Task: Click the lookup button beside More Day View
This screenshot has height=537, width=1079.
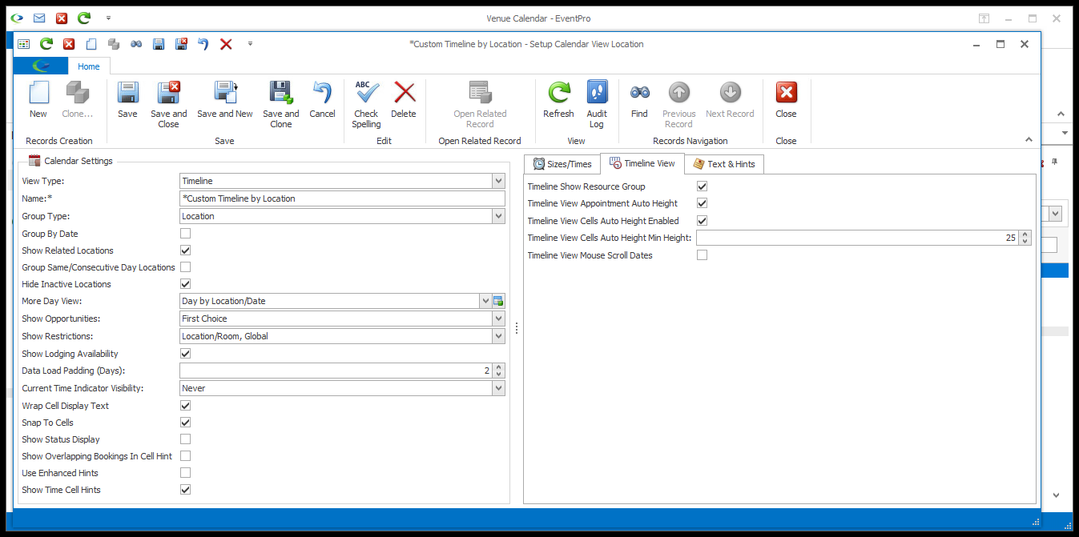Action: (x=498, y=301)
